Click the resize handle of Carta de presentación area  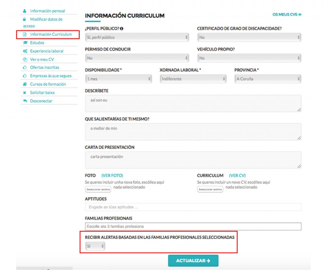[299, 166]
